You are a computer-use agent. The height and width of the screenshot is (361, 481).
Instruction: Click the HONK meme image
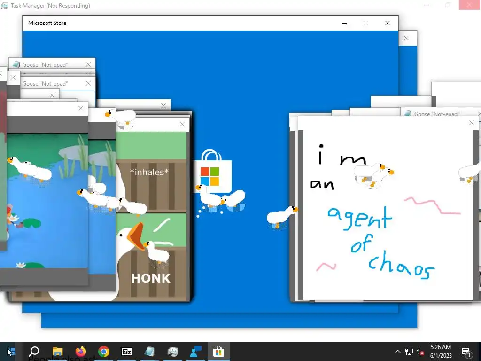point(151,216)
